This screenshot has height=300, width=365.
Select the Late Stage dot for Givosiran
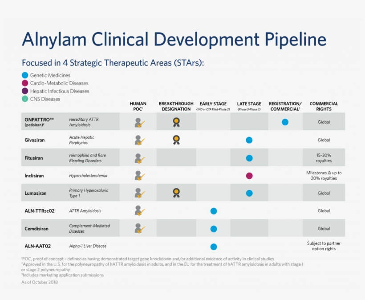click(x=249, y=140)
